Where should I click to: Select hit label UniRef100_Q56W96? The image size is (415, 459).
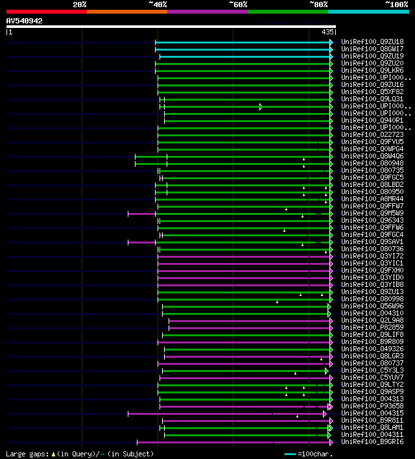click(372, 306)
